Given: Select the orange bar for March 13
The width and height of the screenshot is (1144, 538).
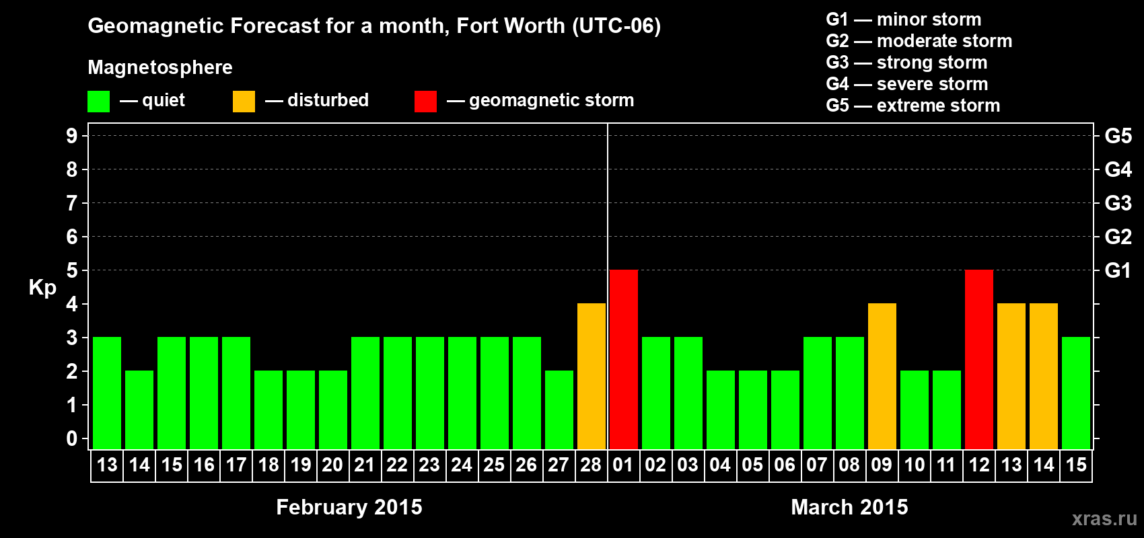Looking at the screenshot, I should click(x=1011, y=377).
